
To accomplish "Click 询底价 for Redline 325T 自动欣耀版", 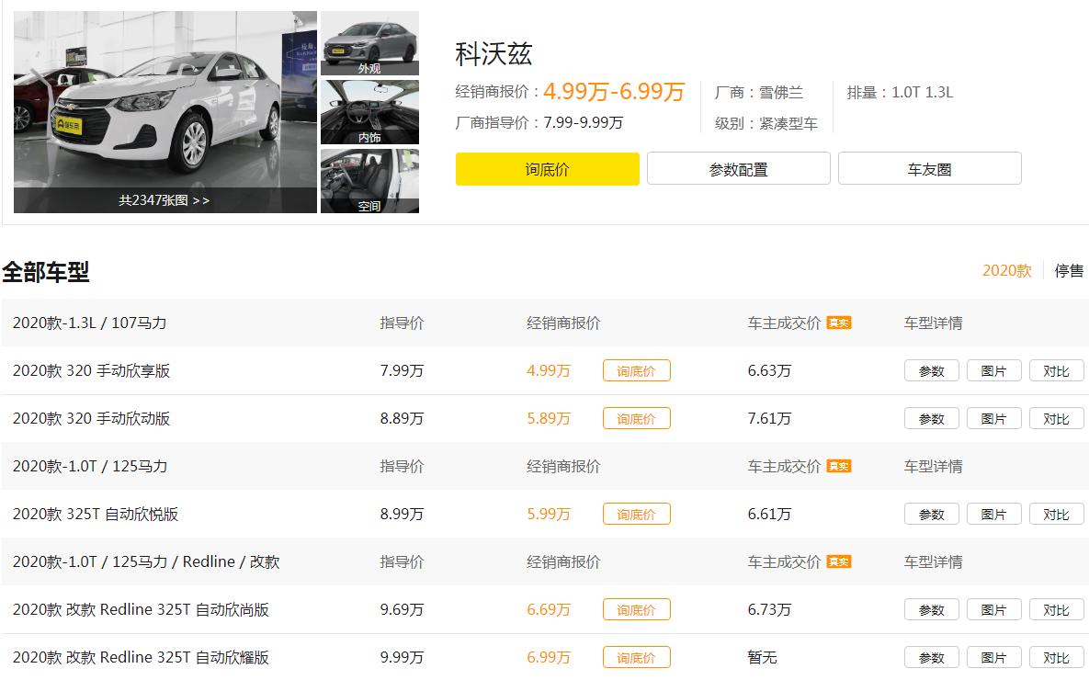I will [636, 657].
